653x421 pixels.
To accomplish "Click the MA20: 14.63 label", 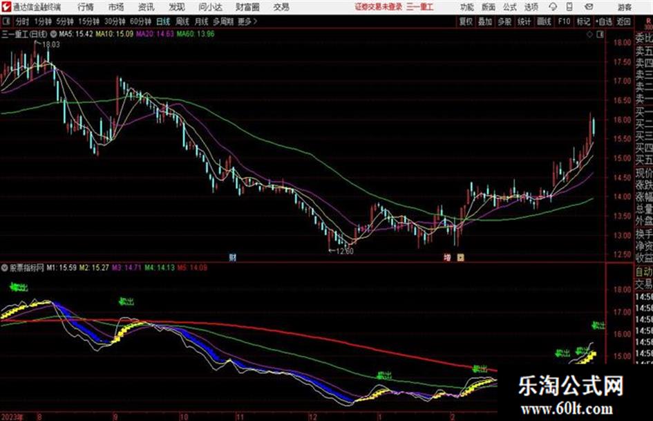I will pos(155,34).
